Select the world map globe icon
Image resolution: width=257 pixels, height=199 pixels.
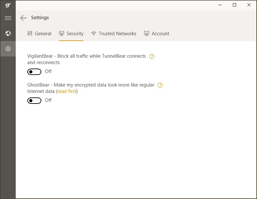[x=8, y=33]
